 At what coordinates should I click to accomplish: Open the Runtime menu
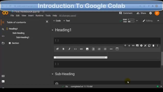click(x=39, y=16)
